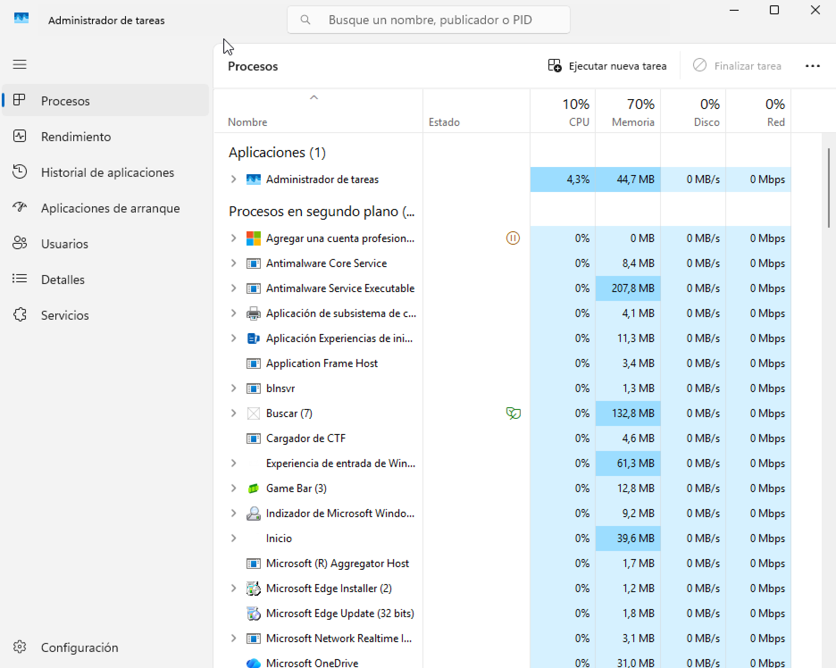Select the Cargador de CTF process

pos(502,438)
